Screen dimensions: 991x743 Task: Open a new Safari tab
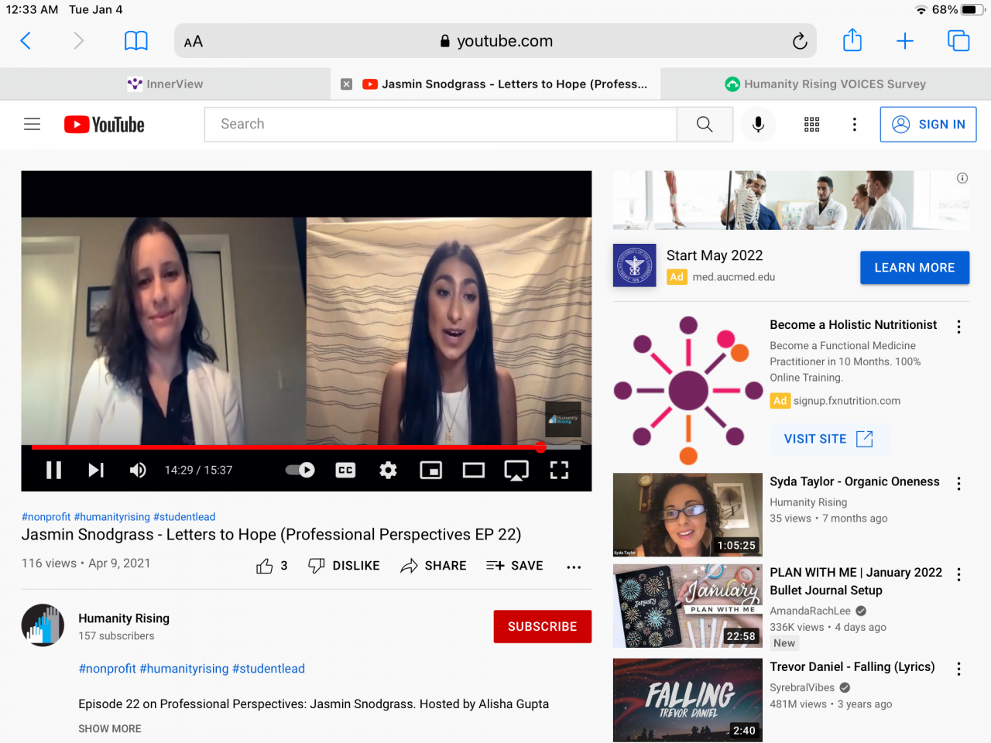(905, 41)
